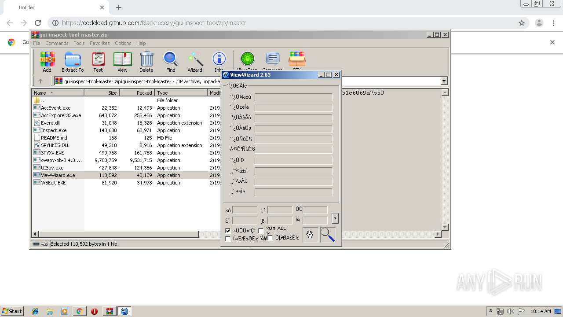
Task: Switch to WinRAR via taskbar icon
Action: (110, 311)
